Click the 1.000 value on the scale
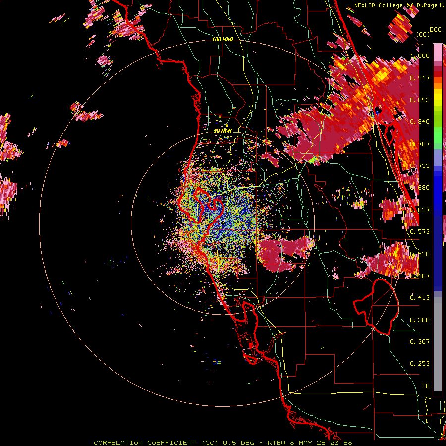This screenshot has height=446, width=446. [x=420, y=56]
